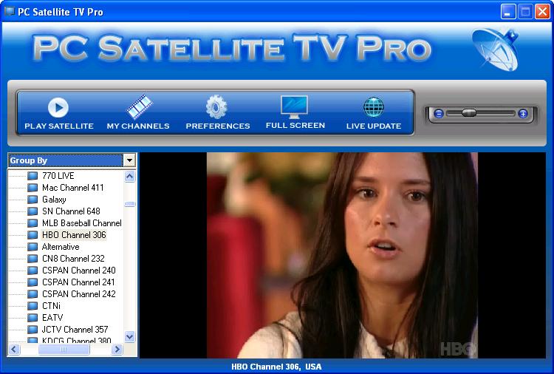Image resolution: width=554 pixels, height=374 pixels.
Task: Select CSPAN Channel 240
Action: (79, 271)
